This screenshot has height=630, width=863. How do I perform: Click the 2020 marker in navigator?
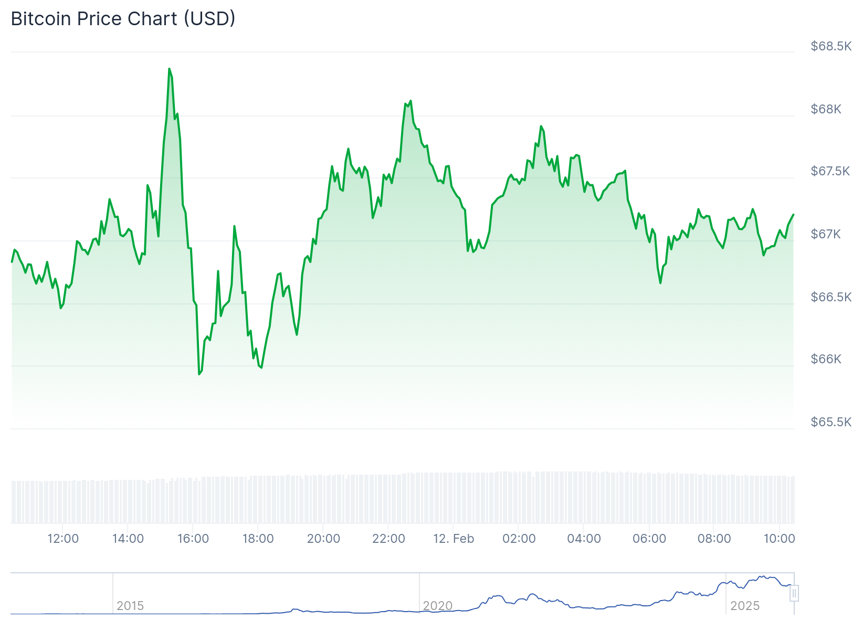coord(438,606)
